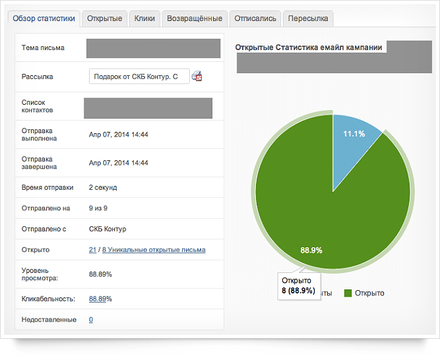The height and width of the screenshot is (356, 440).
Task: Click the Рассылка name input field
Action: coord(139,76)
